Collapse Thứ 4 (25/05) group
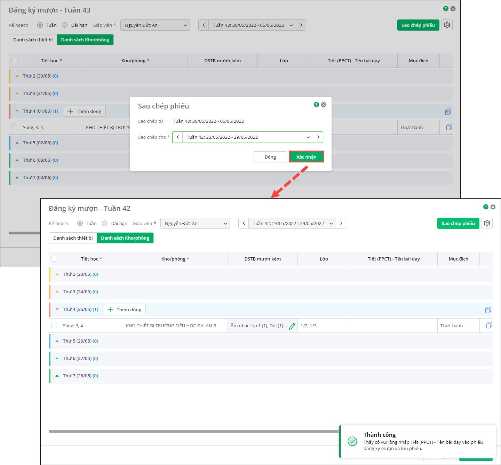Screen dimensions: 501x465 57,310
